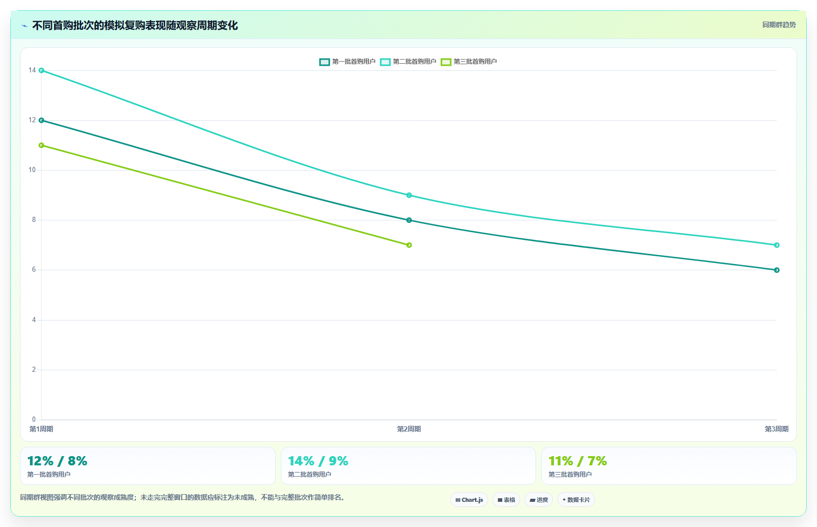Click the Chart.js pill in the footer
The height and width of the screenshot is (527, 817).
469,500
